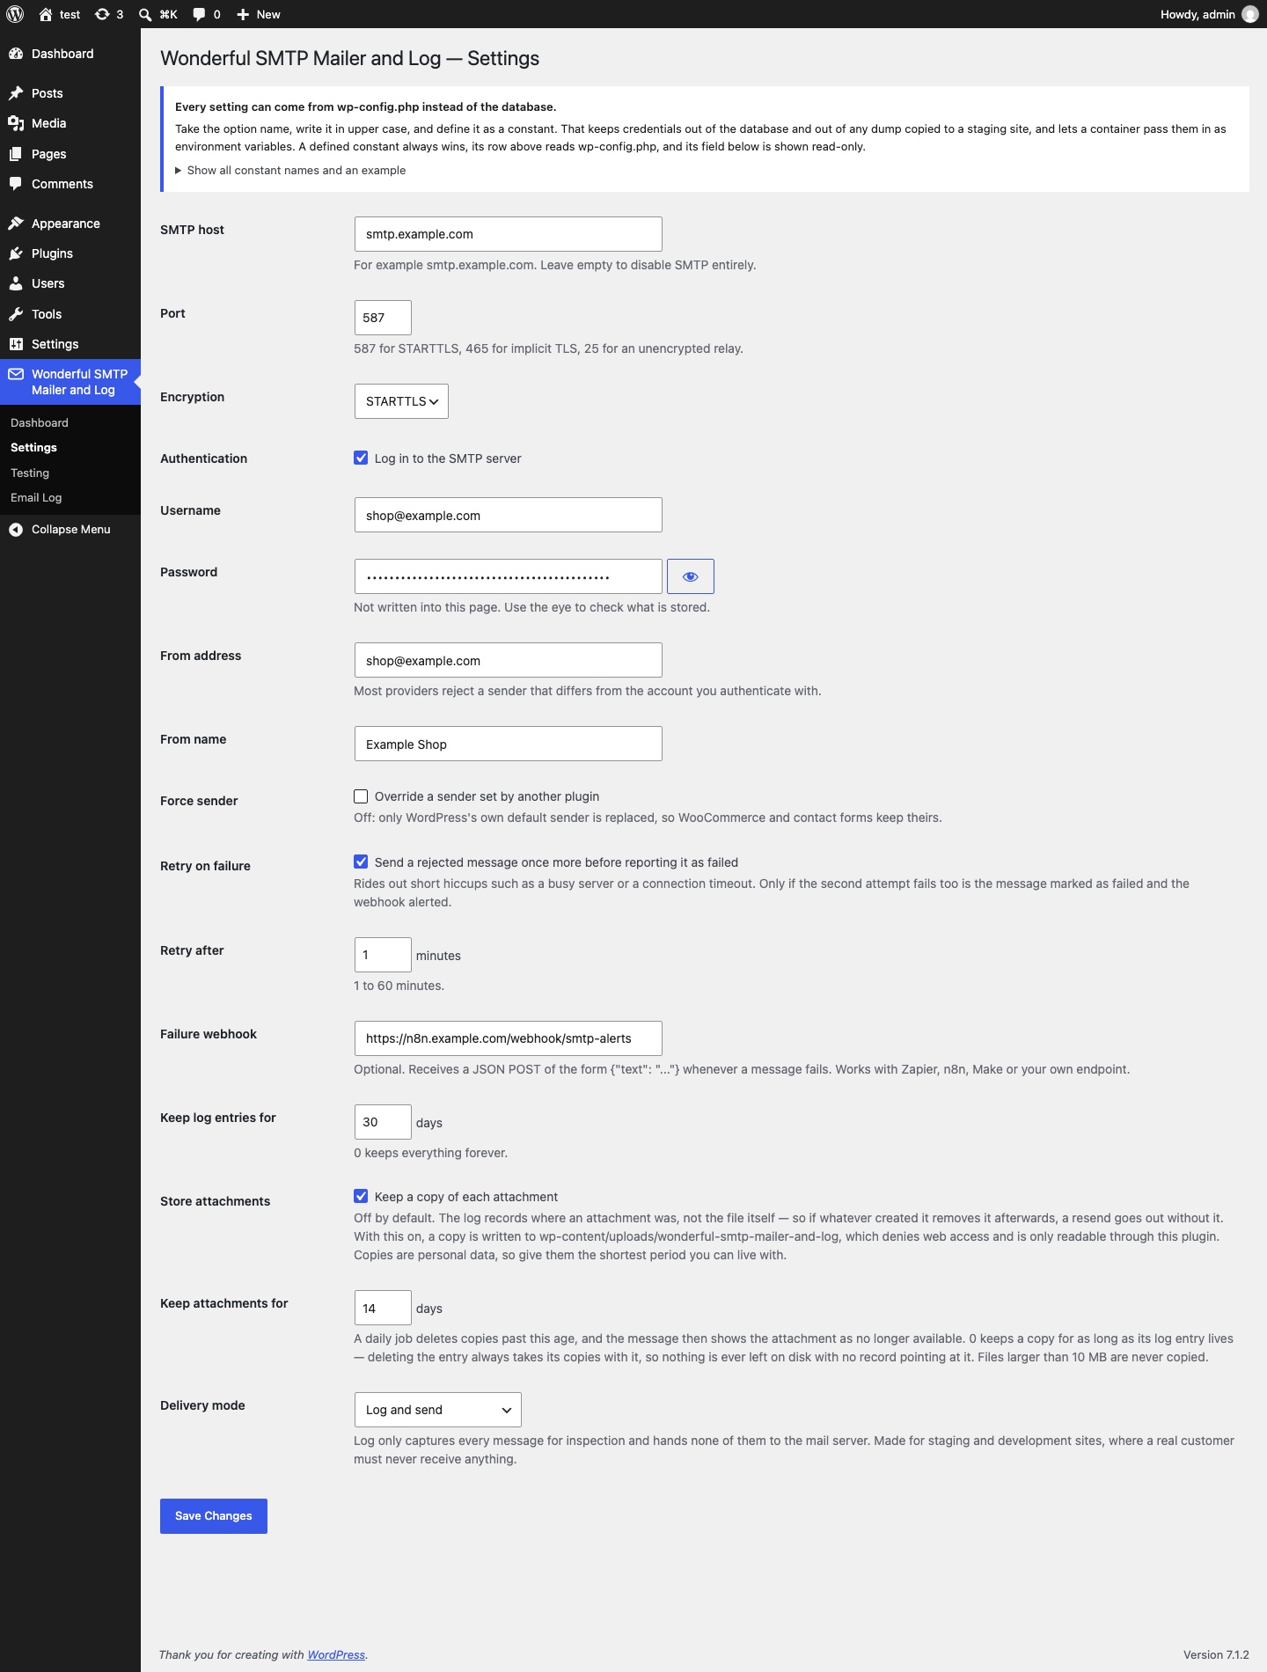Click the Username input field
The image size is (1267, 1672).
[x=509, y=515]
